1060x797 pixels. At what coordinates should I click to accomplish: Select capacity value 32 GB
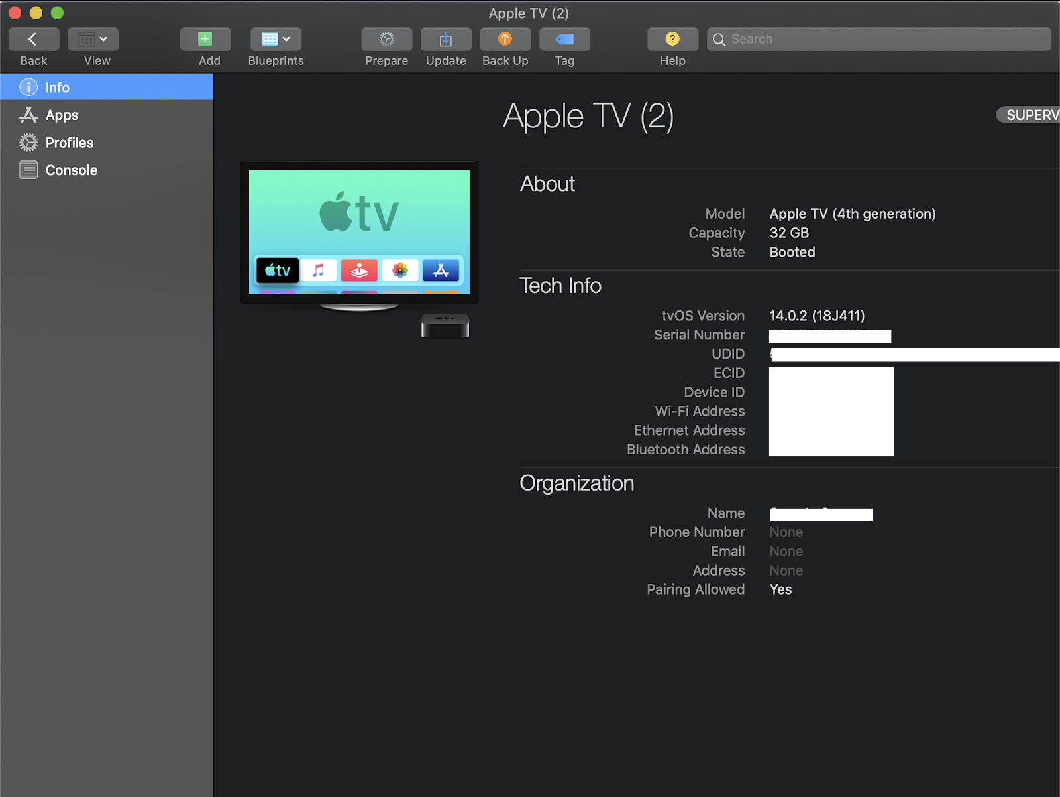[789, 233]
